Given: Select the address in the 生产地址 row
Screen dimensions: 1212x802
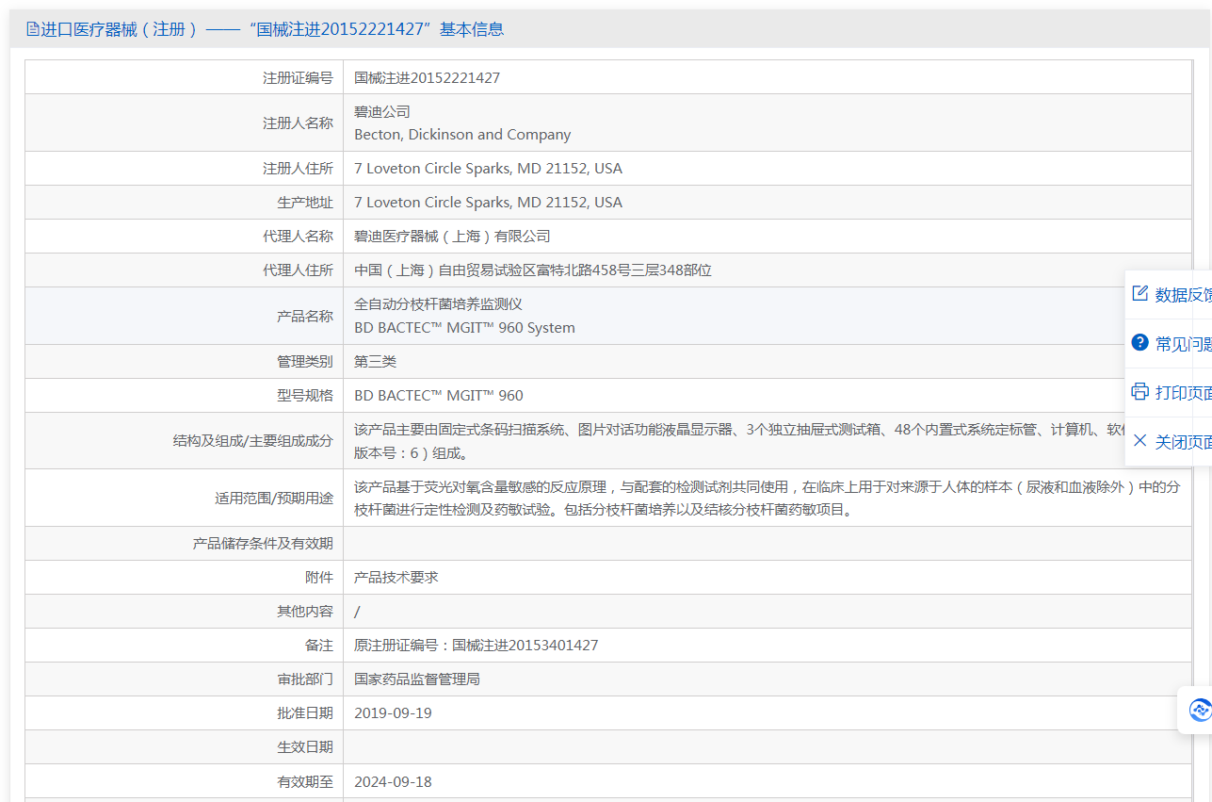Looking at the screenshot, I should tap(488, 202).
